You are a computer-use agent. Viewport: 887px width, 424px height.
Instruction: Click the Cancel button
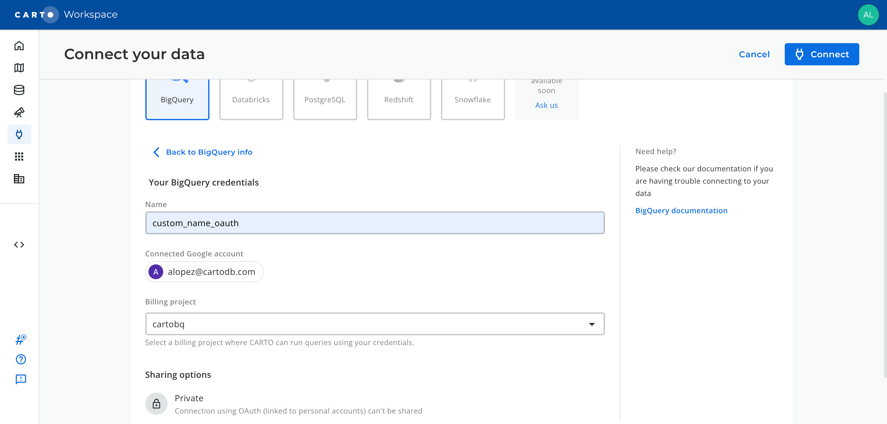tap(754, 54)
